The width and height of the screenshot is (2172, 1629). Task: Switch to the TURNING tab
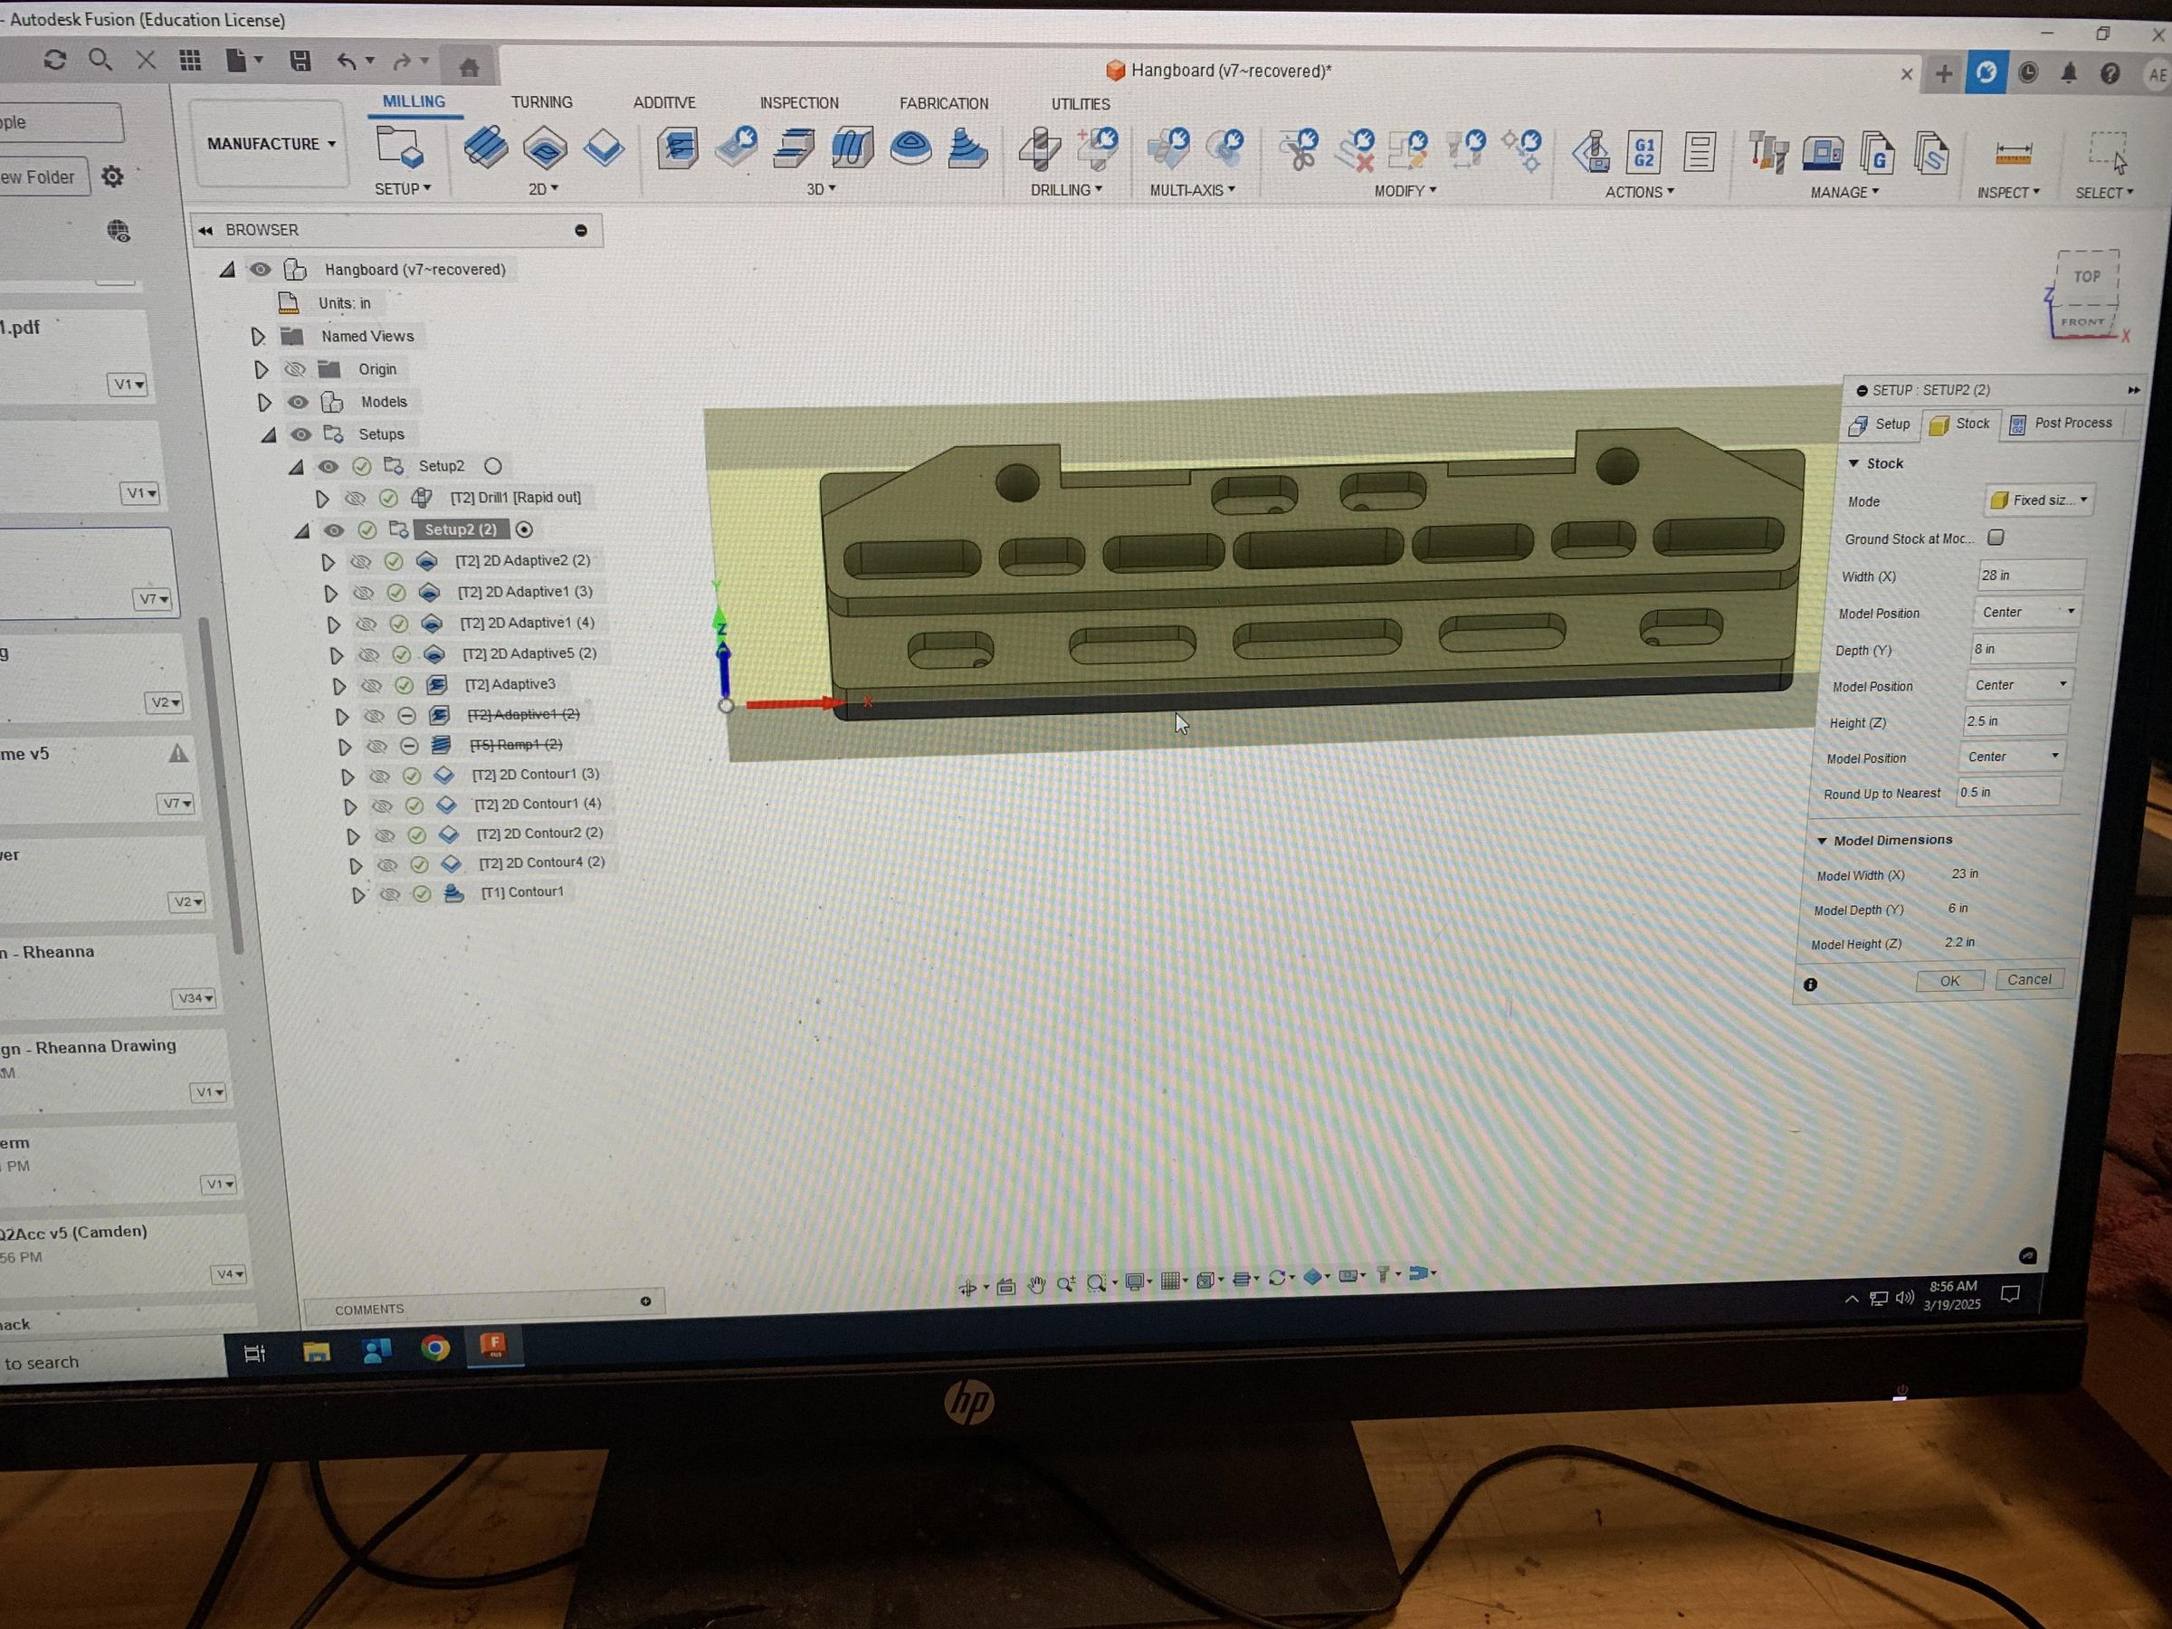tap(542, 102)
